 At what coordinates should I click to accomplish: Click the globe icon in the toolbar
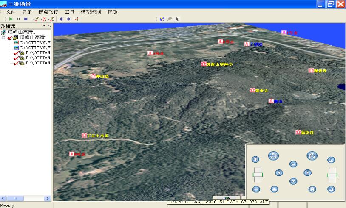pyautogui.click(x=162, y=19)
